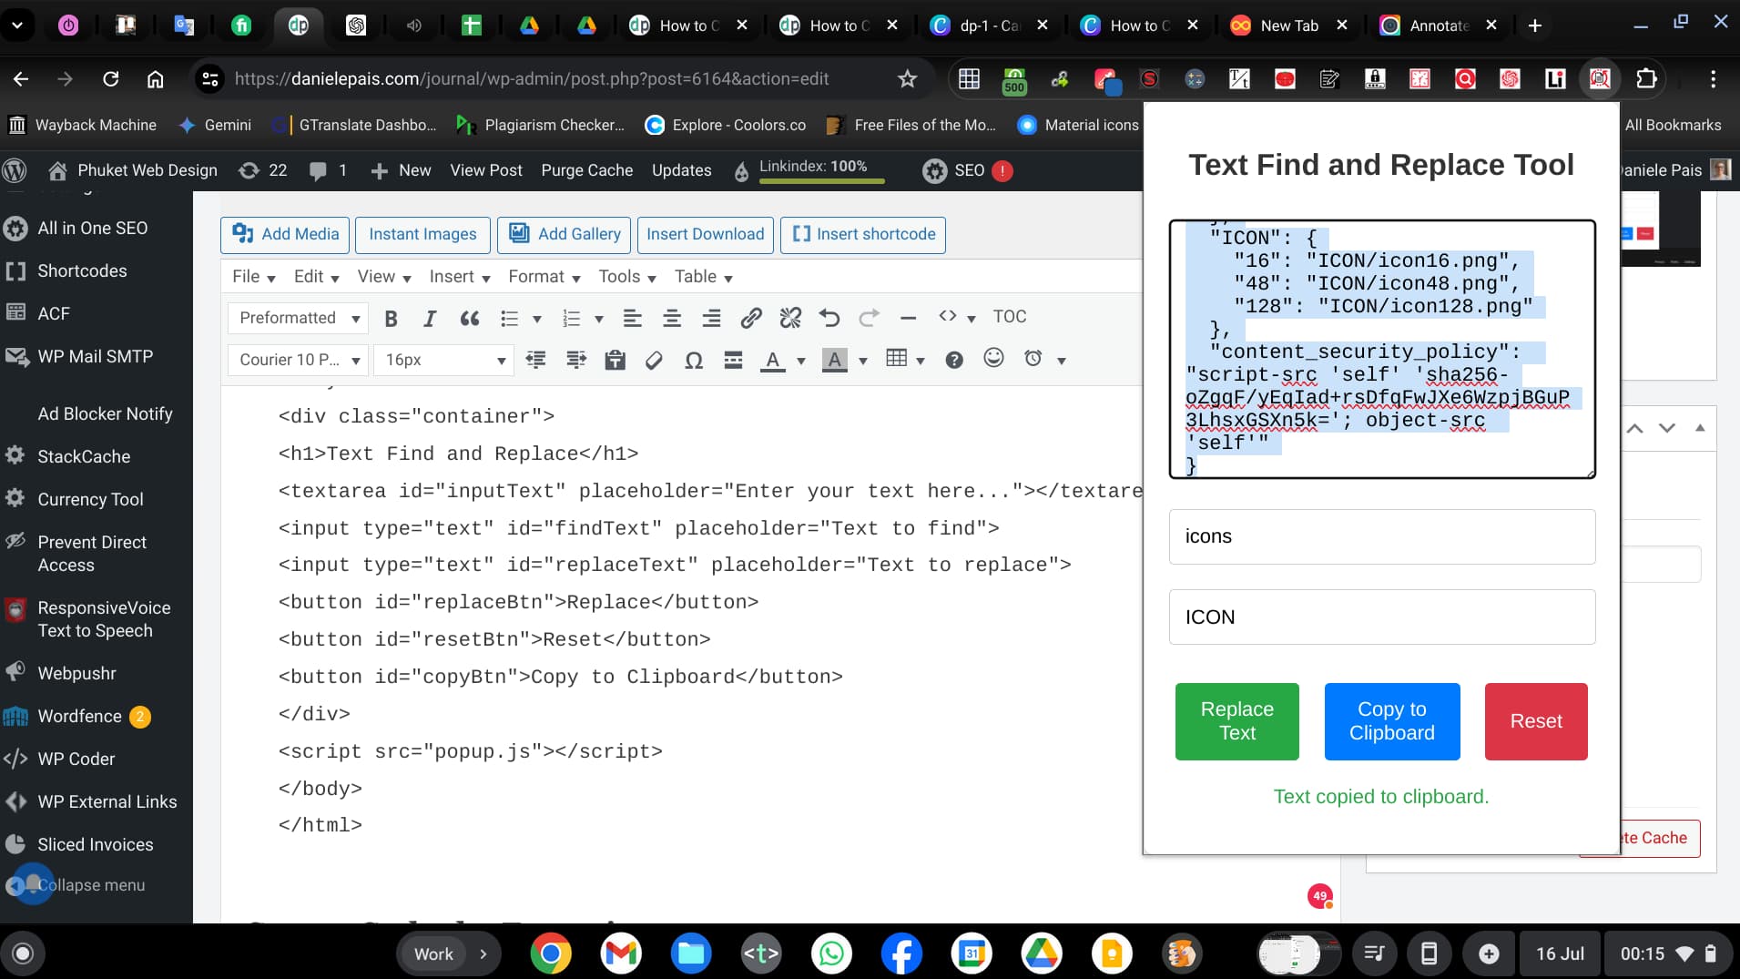Bookmark this page with star icon

(x=907, y=79)
